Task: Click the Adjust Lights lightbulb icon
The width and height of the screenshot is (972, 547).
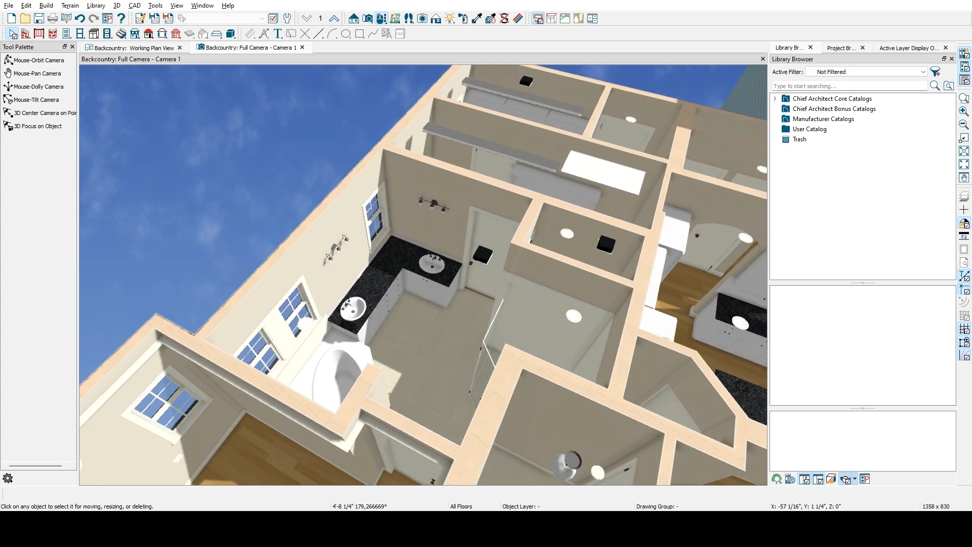Action: click(x=450, y=19)
